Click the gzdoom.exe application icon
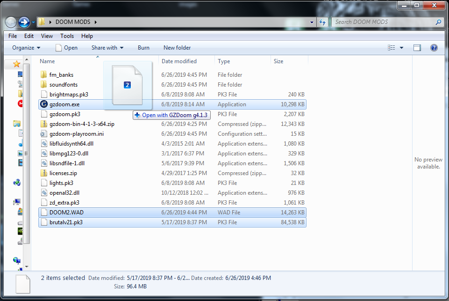Screen dimensions: 449x301 click(43, 104)
